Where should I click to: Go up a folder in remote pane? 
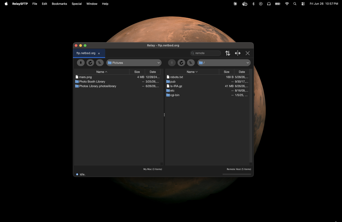point(172,63)
